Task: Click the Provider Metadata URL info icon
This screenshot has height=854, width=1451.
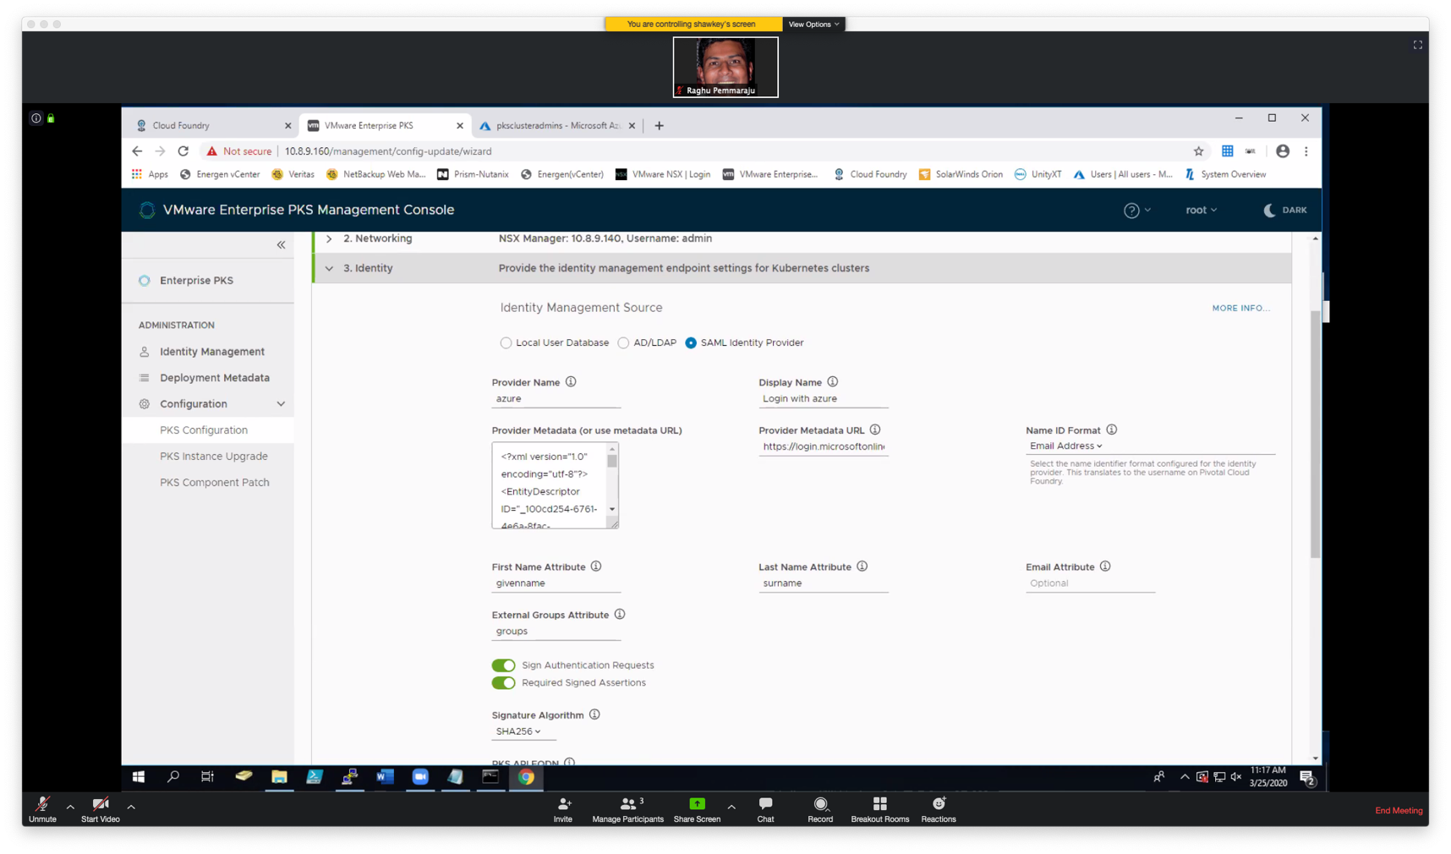Action: (875, 430)
